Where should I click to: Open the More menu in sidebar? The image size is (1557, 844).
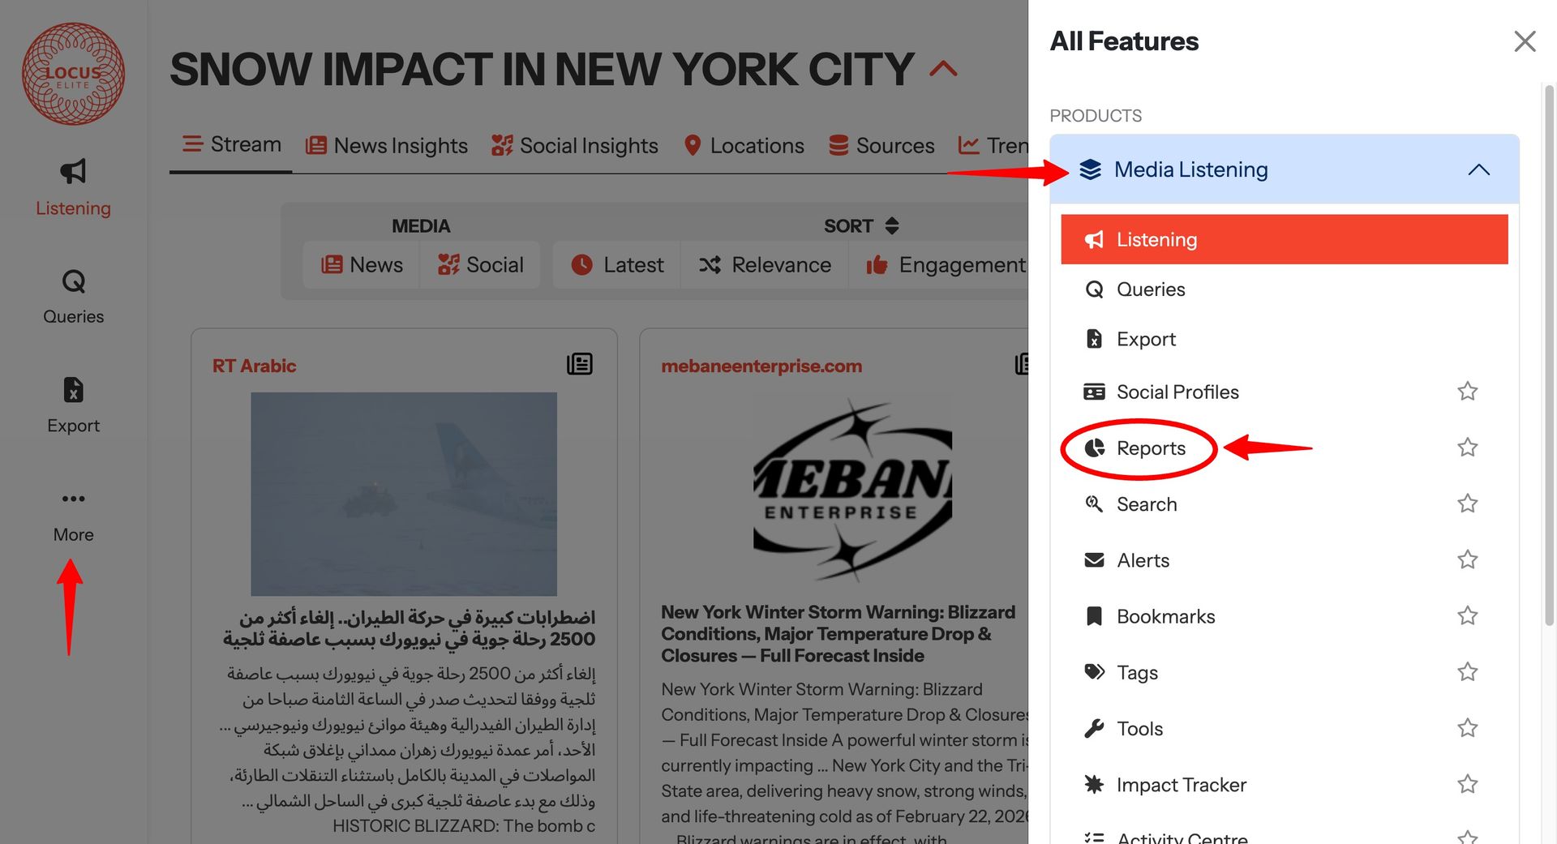[73, 512]
